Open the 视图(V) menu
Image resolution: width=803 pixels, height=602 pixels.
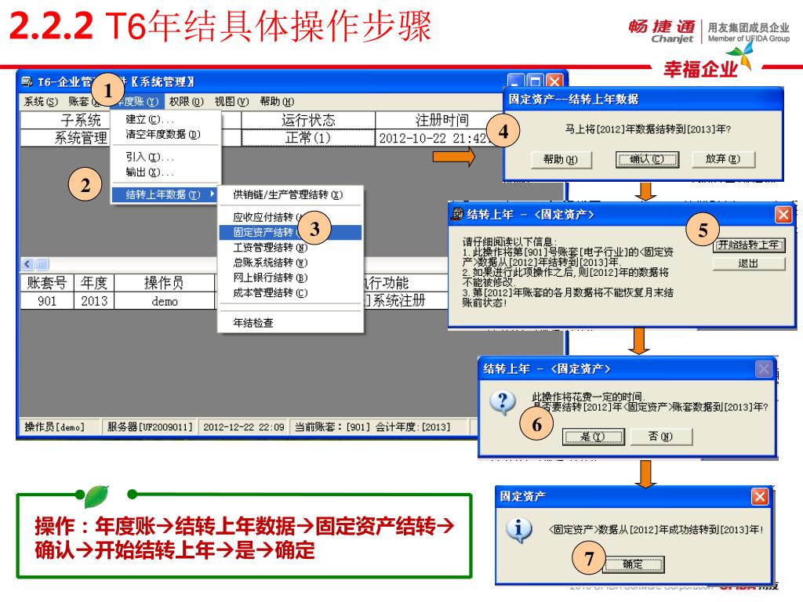[231, 101]
